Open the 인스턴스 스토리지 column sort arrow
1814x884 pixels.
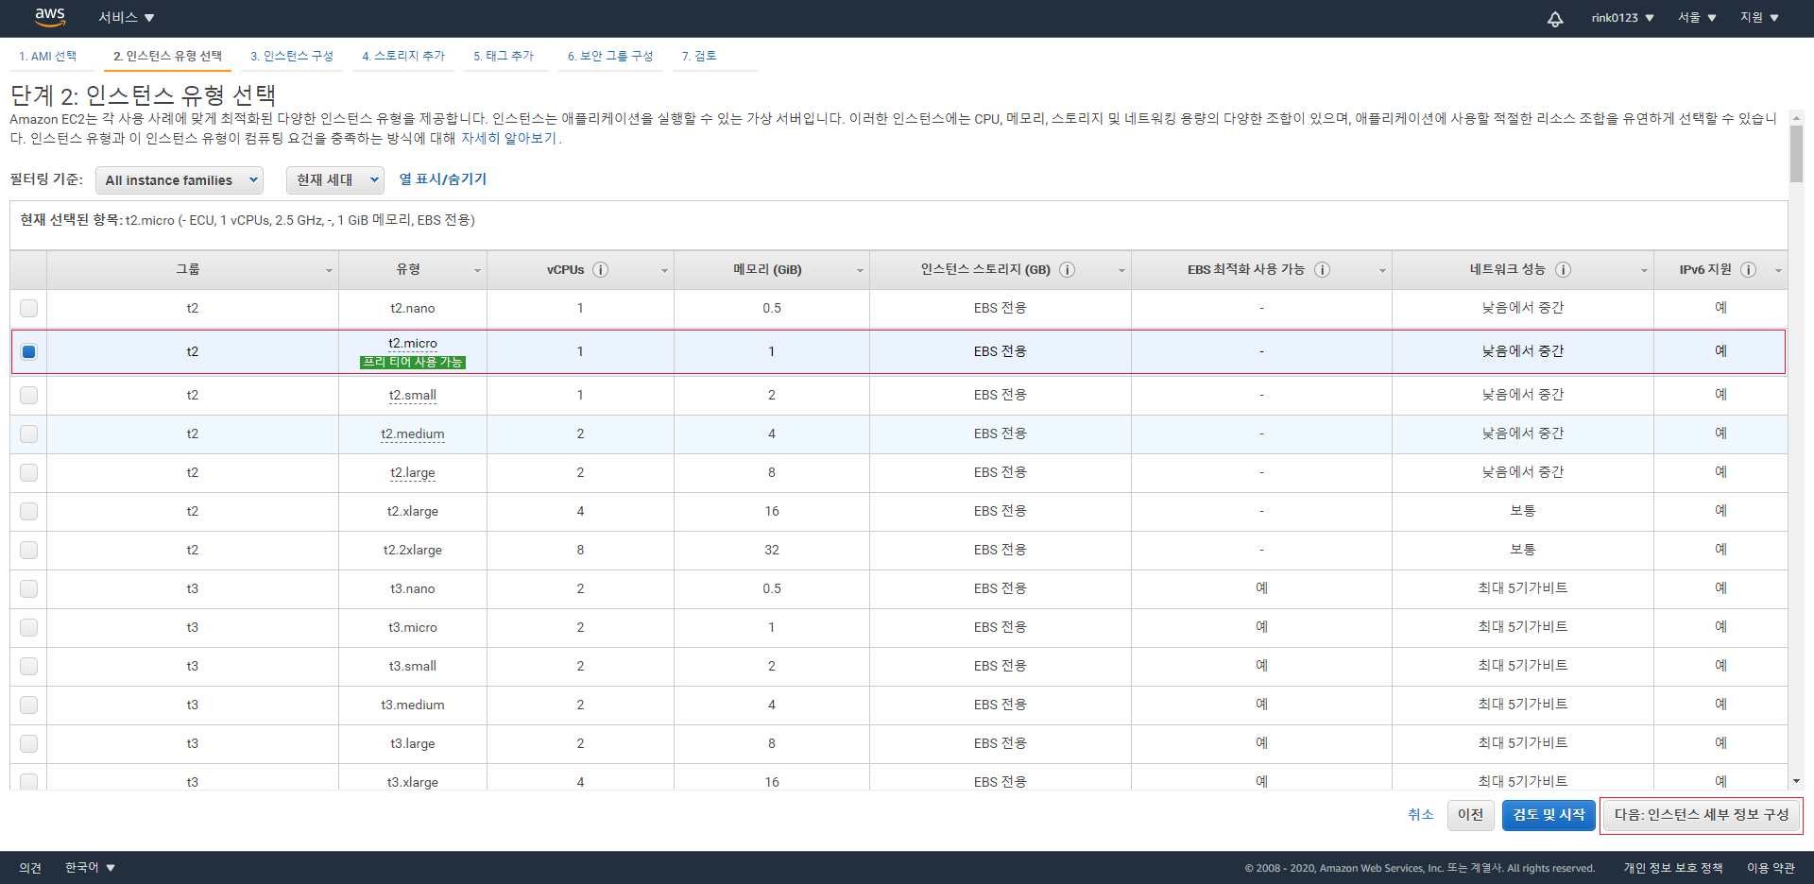[x=1121, y=271]
